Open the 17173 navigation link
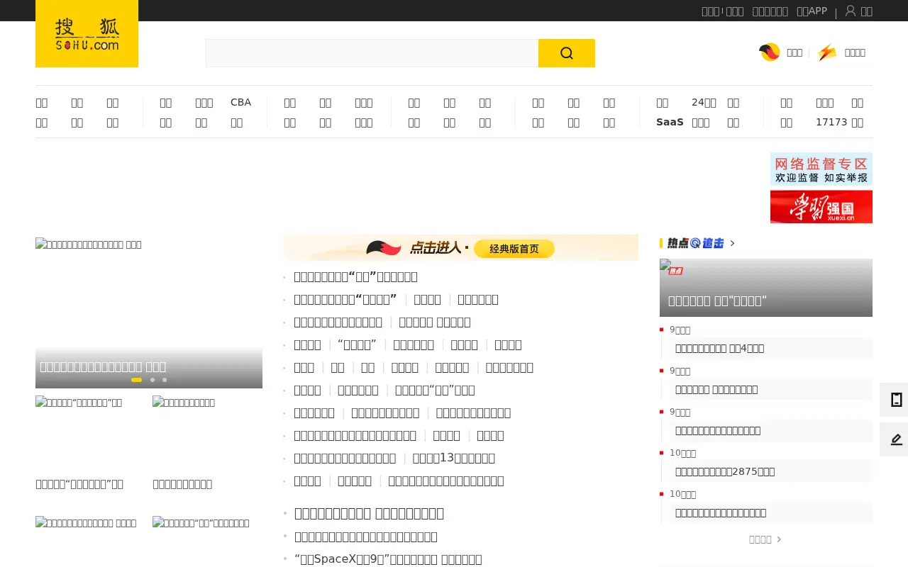 tap(831, 122)
